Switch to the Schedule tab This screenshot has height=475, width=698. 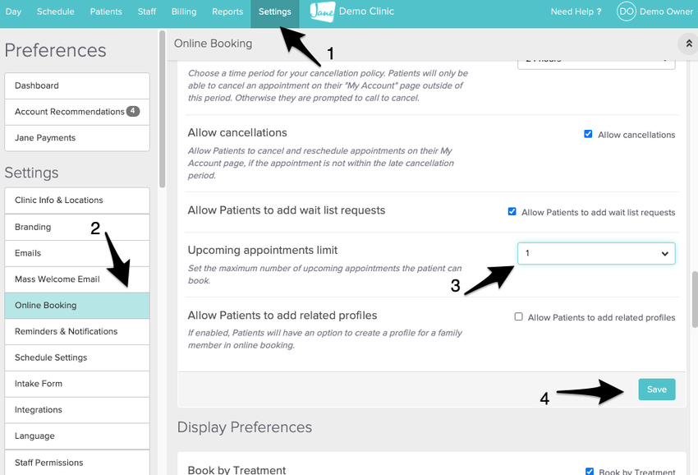pos(55,12)
